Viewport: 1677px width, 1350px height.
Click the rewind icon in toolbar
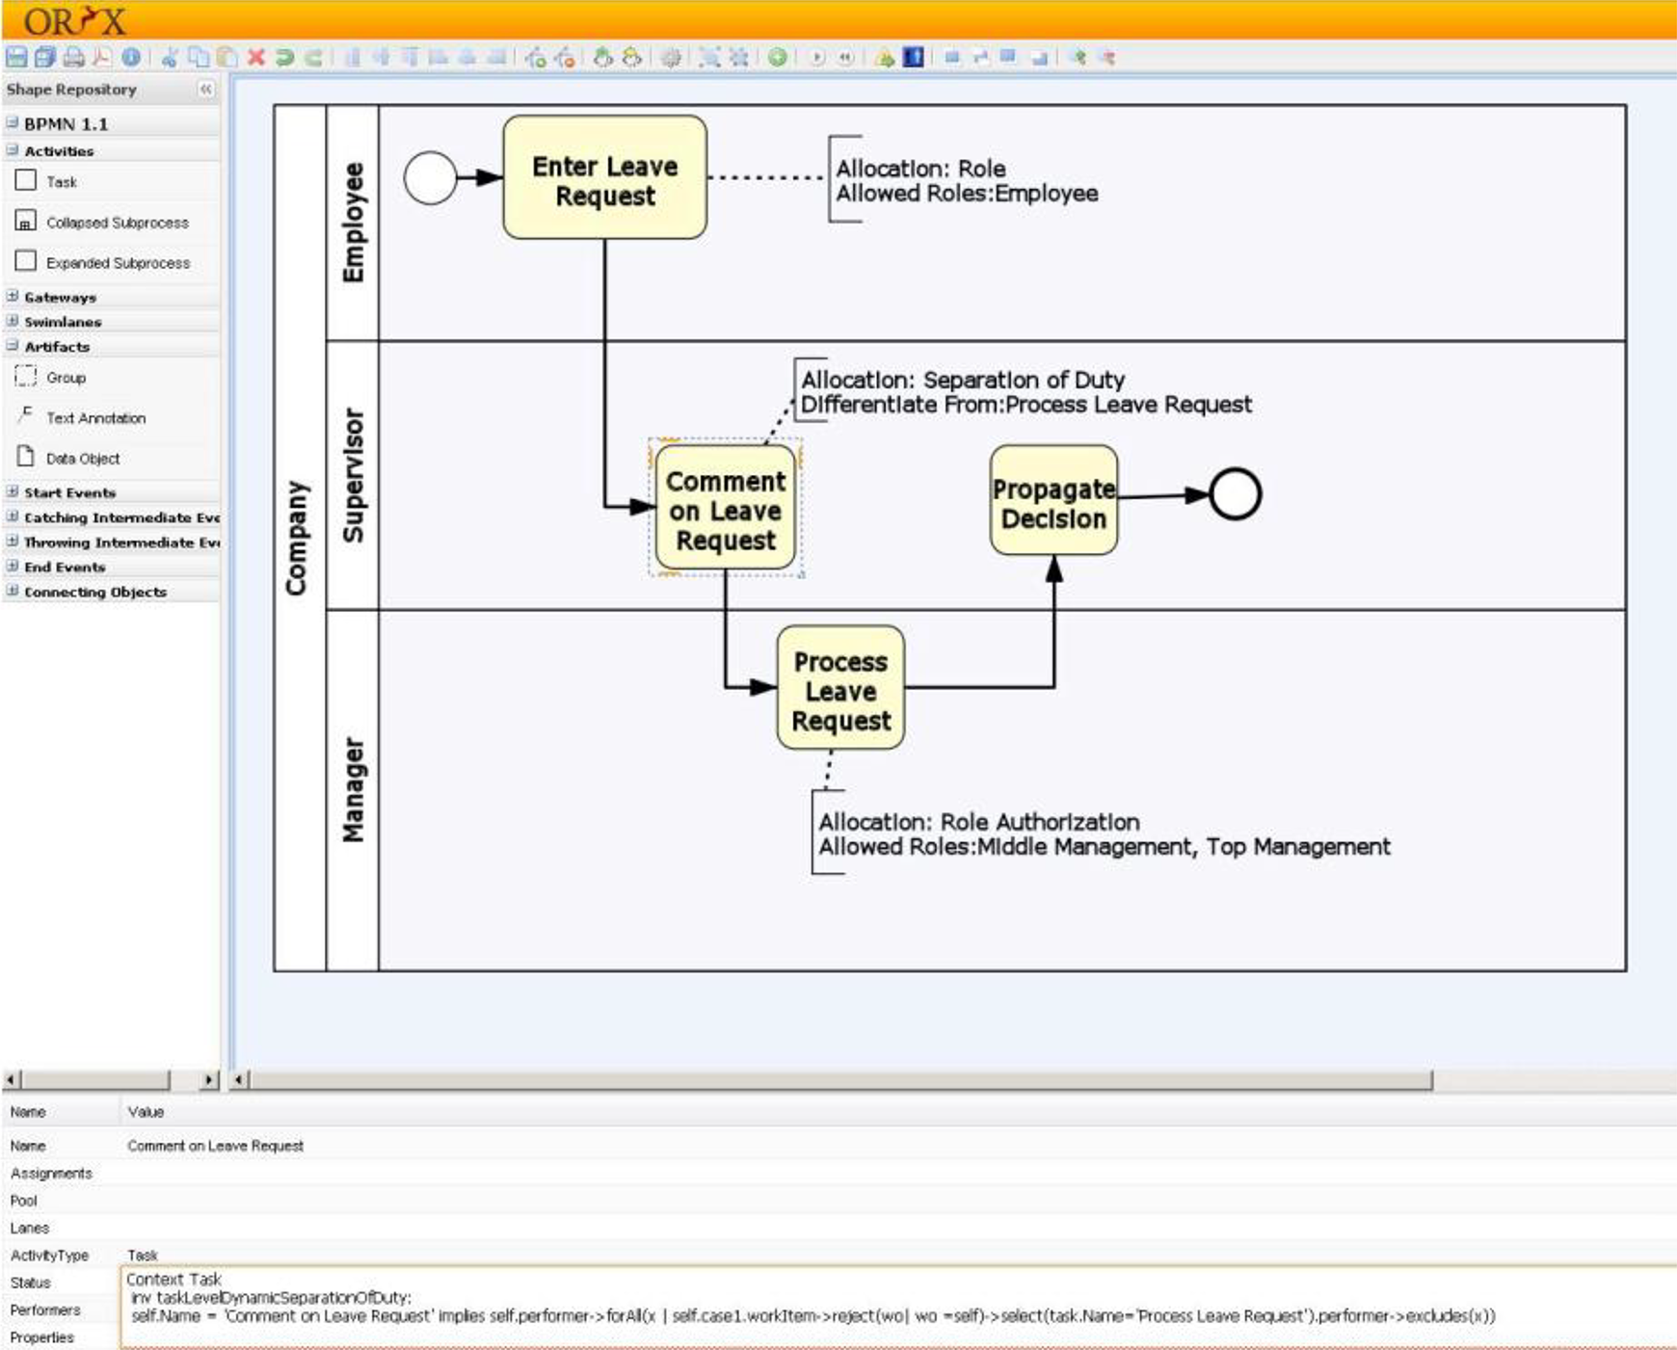(x=845, y=57)
